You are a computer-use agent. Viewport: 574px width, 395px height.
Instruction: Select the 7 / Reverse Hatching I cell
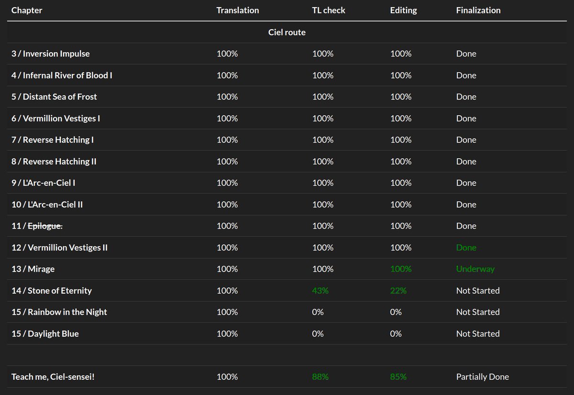point(53,140)
